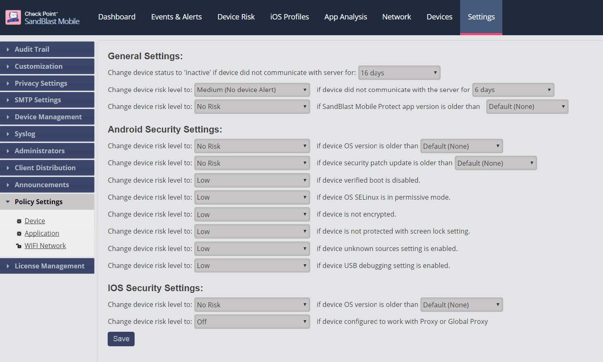Open risk dropdown for screen lock setting
This screenshot has width=603, height=362.
(x=252, y=232)
